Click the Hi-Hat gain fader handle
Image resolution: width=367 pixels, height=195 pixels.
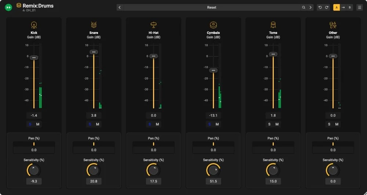(x=153, y=56)
